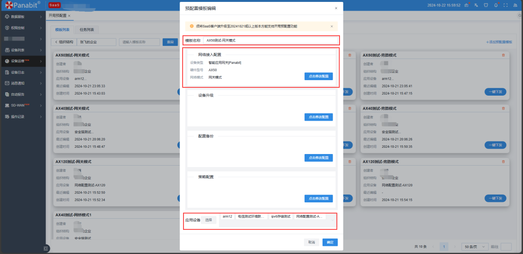Screen dimensions: 523x254
Task: Click the network icon next to SD-WAN
Action: pyautogui.click(x=7, y=105)
